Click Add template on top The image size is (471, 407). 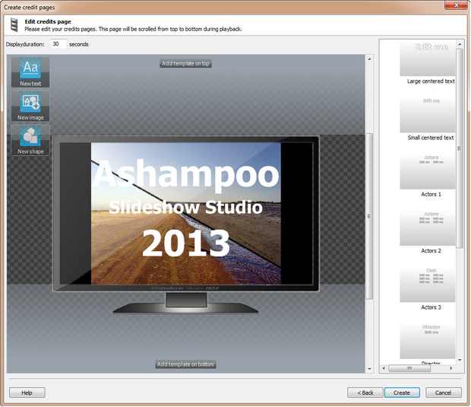pyautogui.click(x=185, y=64)
